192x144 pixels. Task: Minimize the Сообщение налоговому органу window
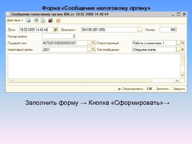[x=173, y=14]
